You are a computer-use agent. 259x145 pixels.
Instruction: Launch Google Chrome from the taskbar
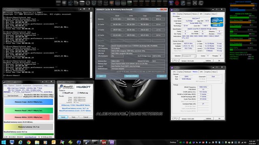click(29, 142)
